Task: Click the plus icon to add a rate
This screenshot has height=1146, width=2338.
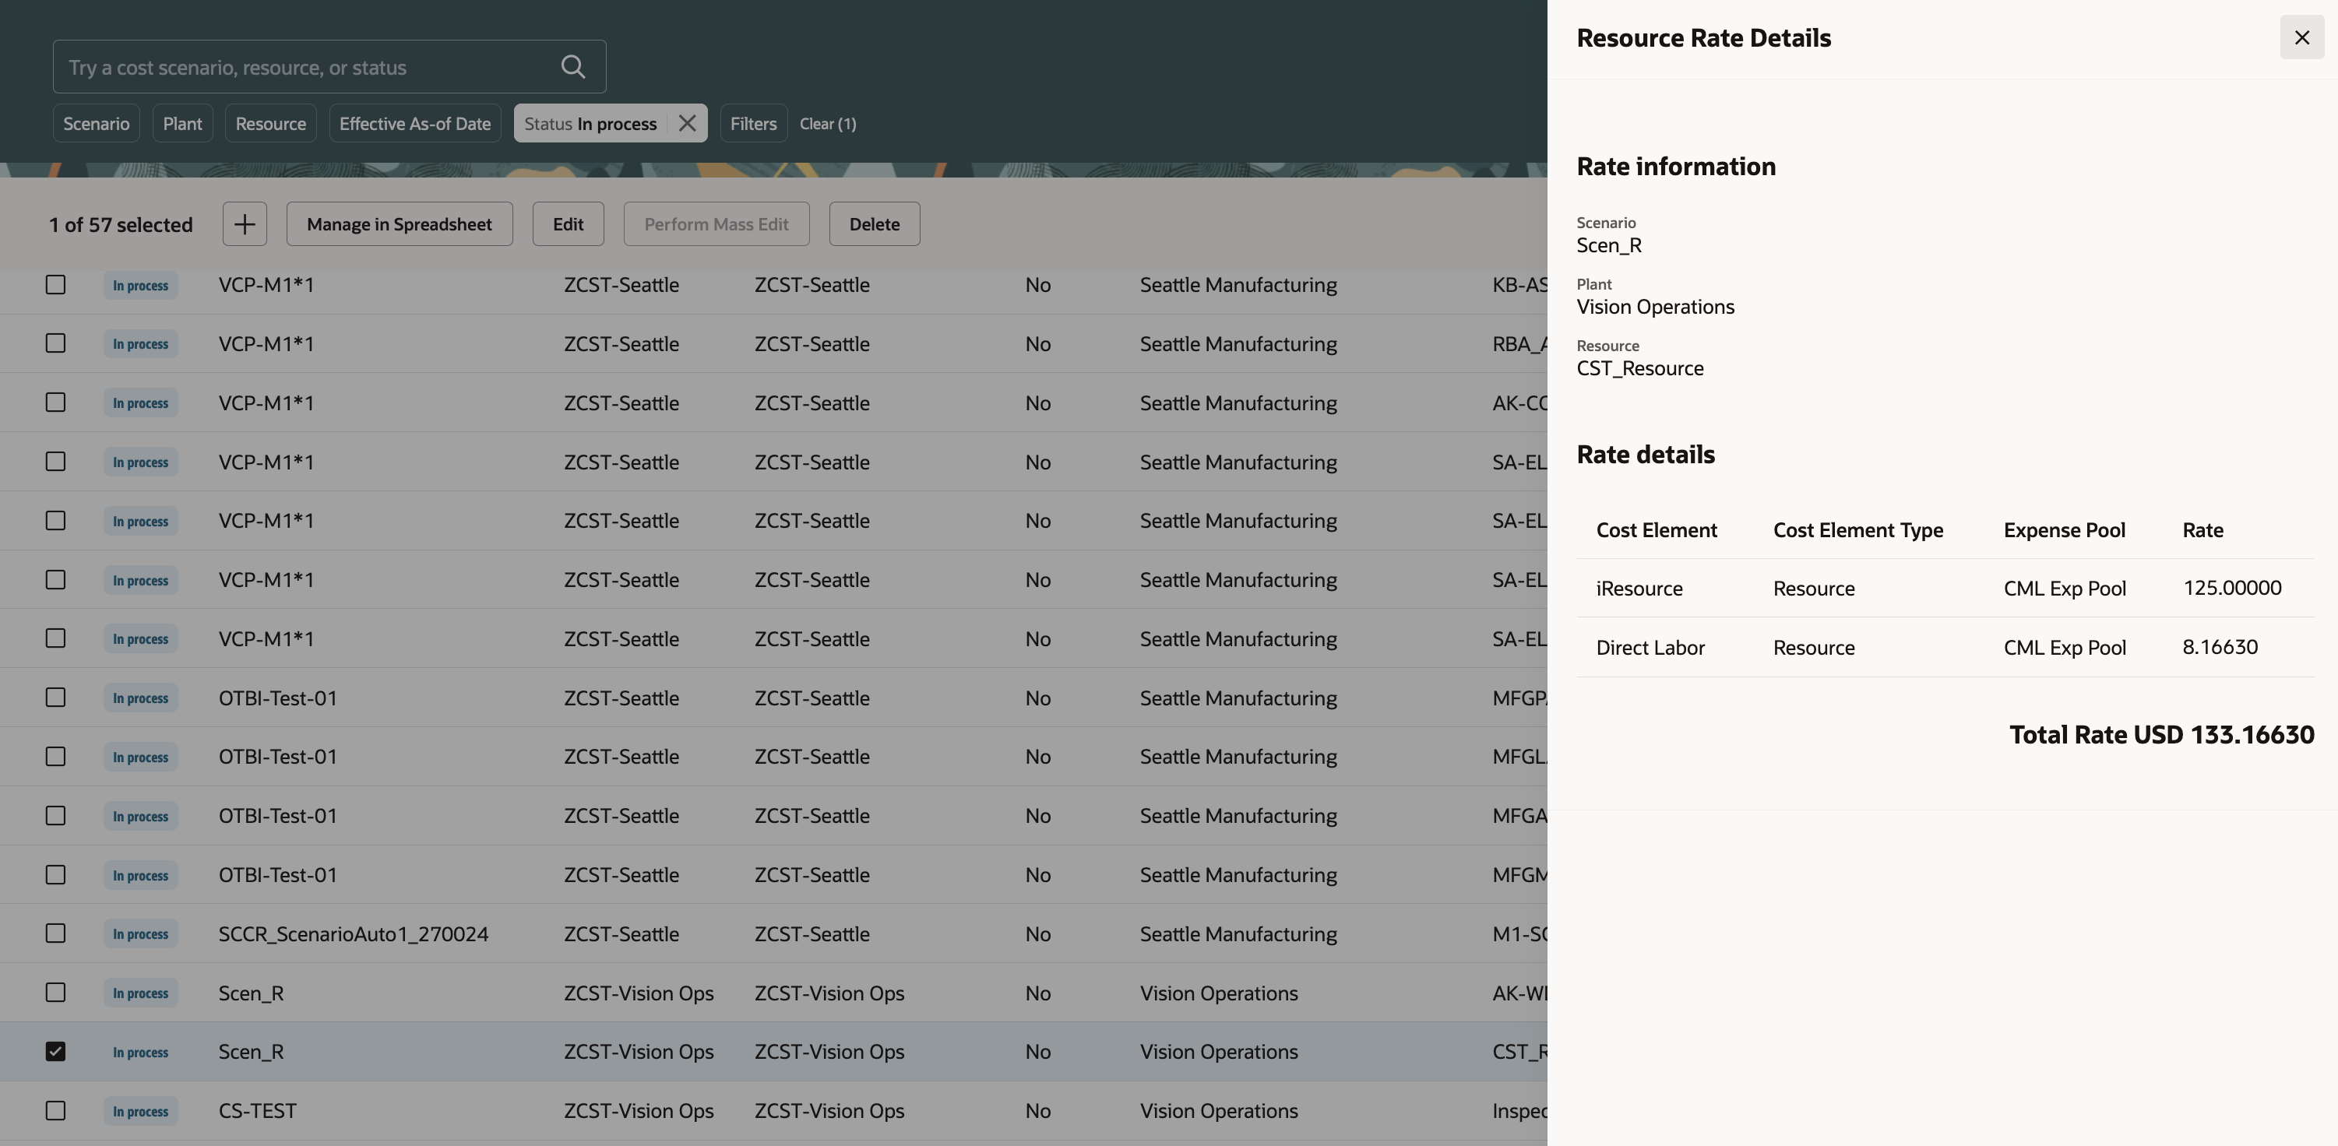Action: point(244,223)
